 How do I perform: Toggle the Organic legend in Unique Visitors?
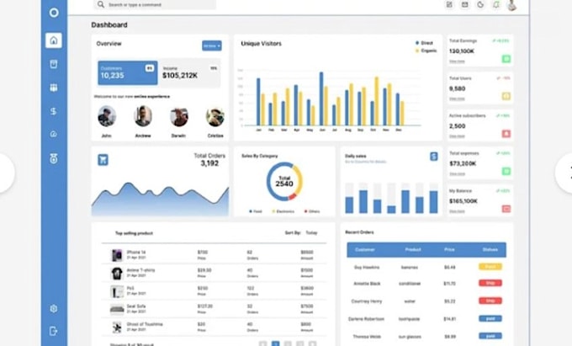click(426, 51)
